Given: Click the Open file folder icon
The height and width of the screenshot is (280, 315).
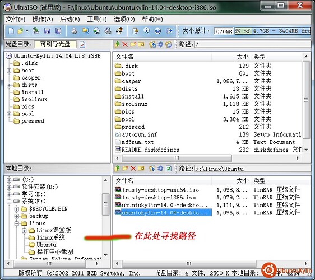Looking at the screenshot, I should 20,31.
